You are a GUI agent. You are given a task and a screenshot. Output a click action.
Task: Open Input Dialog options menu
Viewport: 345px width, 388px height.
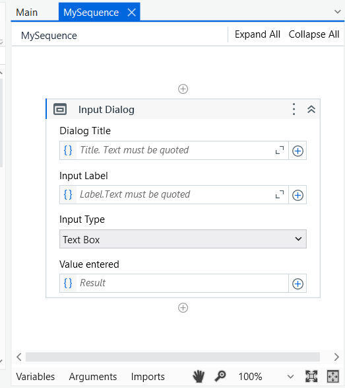[294, 109]
